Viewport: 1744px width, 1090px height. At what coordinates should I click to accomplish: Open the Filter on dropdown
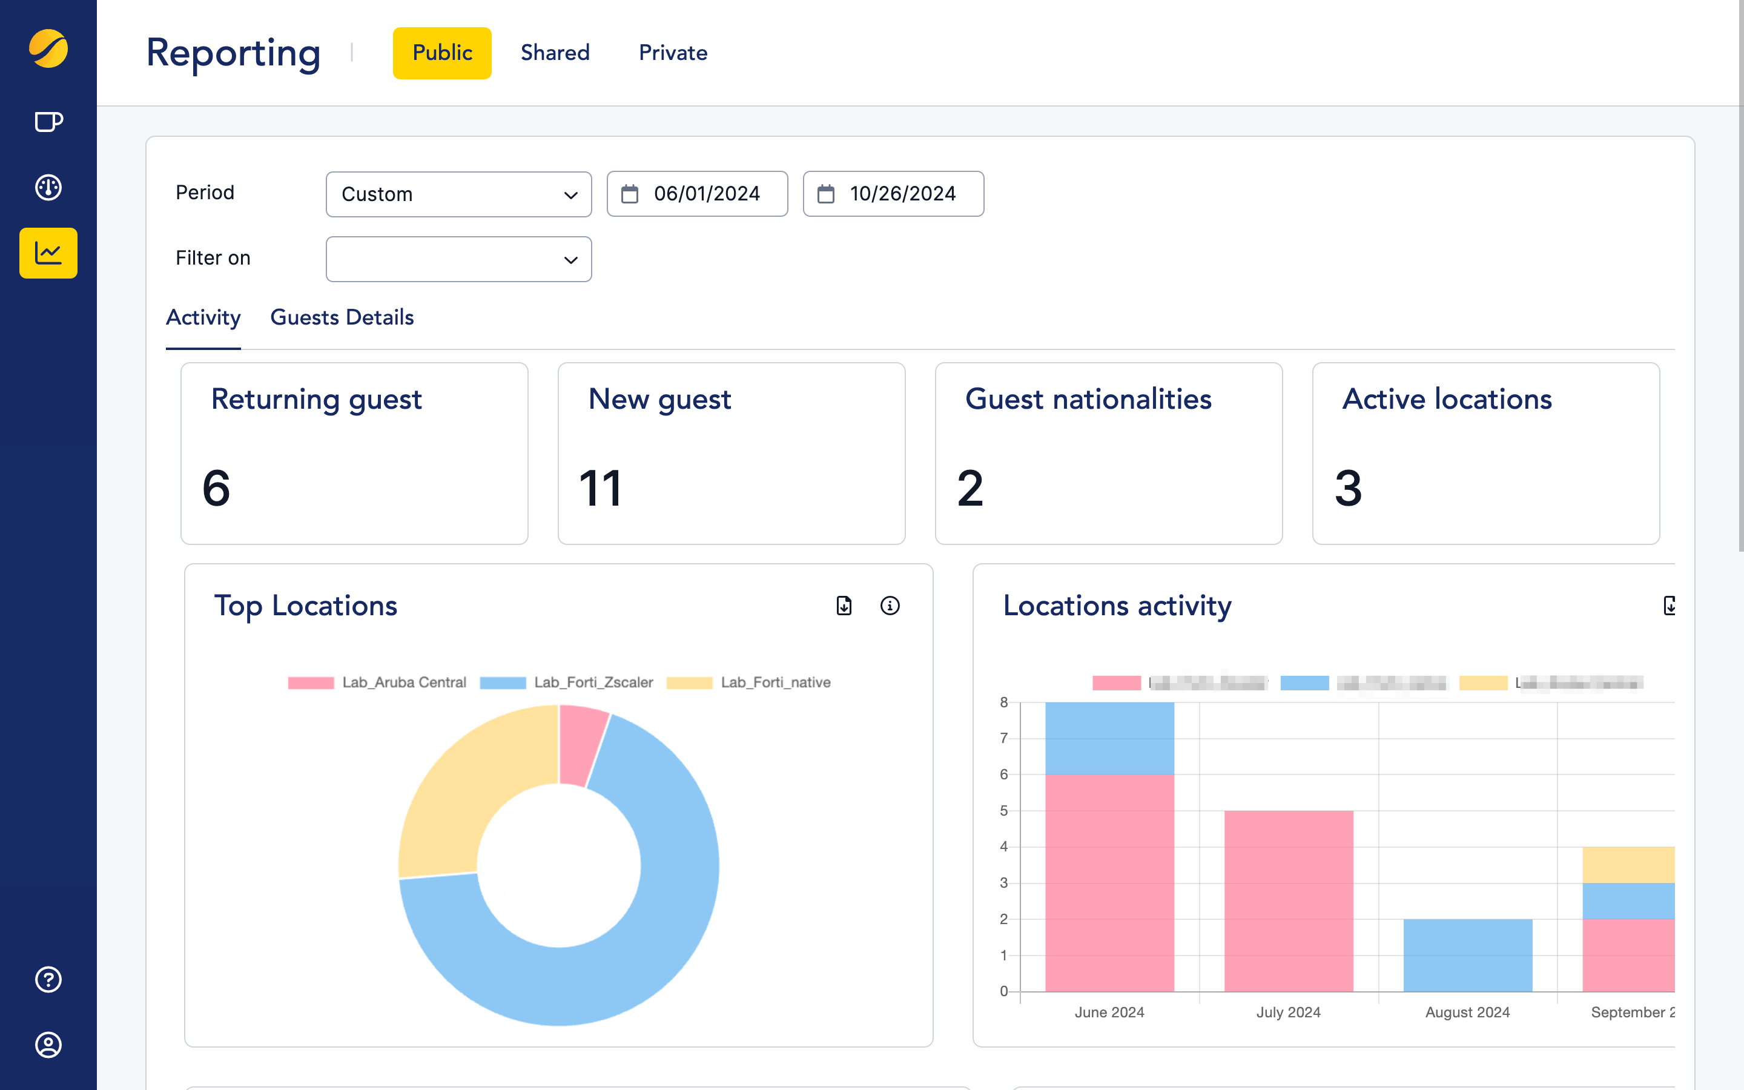[458, 259]
